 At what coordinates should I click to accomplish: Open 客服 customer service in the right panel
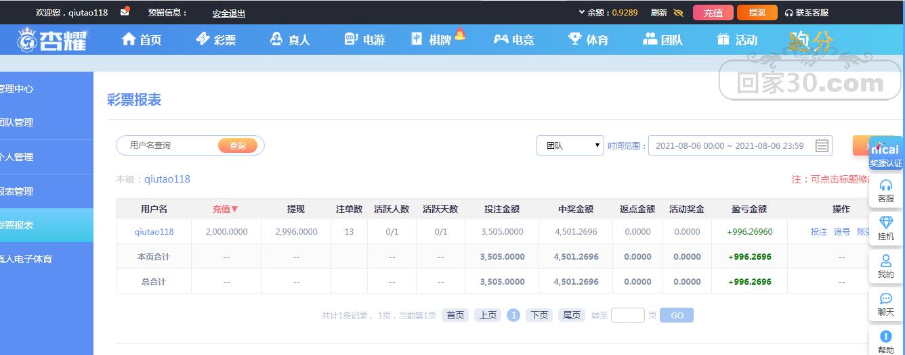tap(886, 191)
